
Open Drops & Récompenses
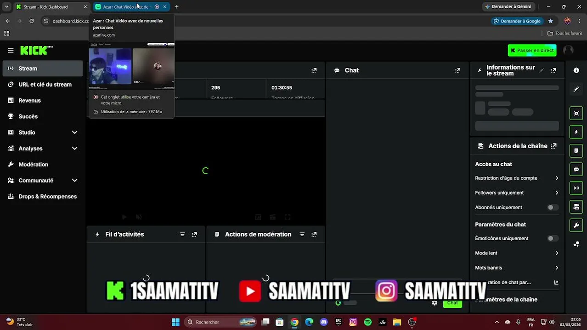pyautogui.click(x=43, y=197)
